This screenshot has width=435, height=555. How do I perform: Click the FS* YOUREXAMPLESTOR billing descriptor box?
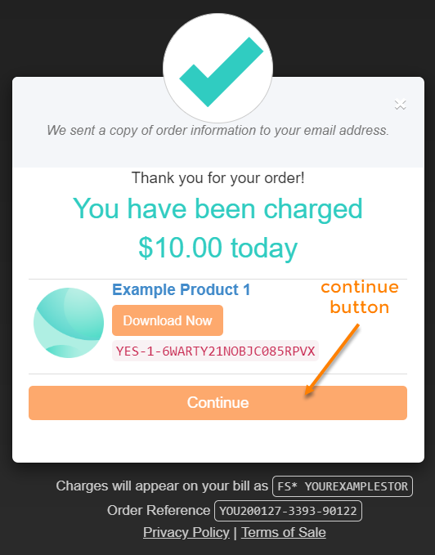(343, 486)
